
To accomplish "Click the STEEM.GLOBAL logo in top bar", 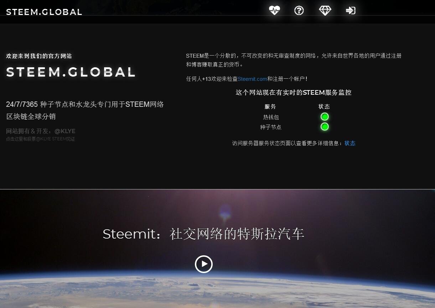I will pyautogui.click(x=44, y=12).
